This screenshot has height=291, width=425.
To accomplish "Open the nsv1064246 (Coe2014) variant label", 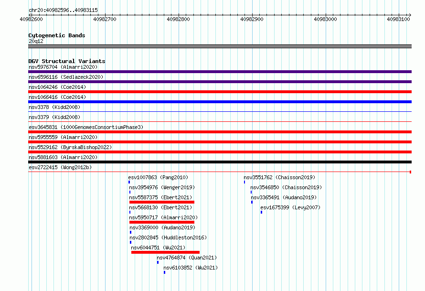I will 57,87.
